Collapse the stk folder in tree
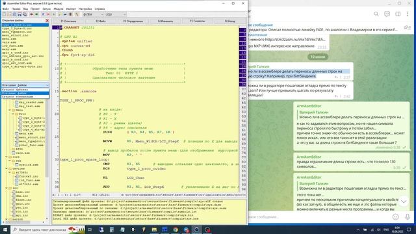The image size is (416, 234). coord(10,161)
